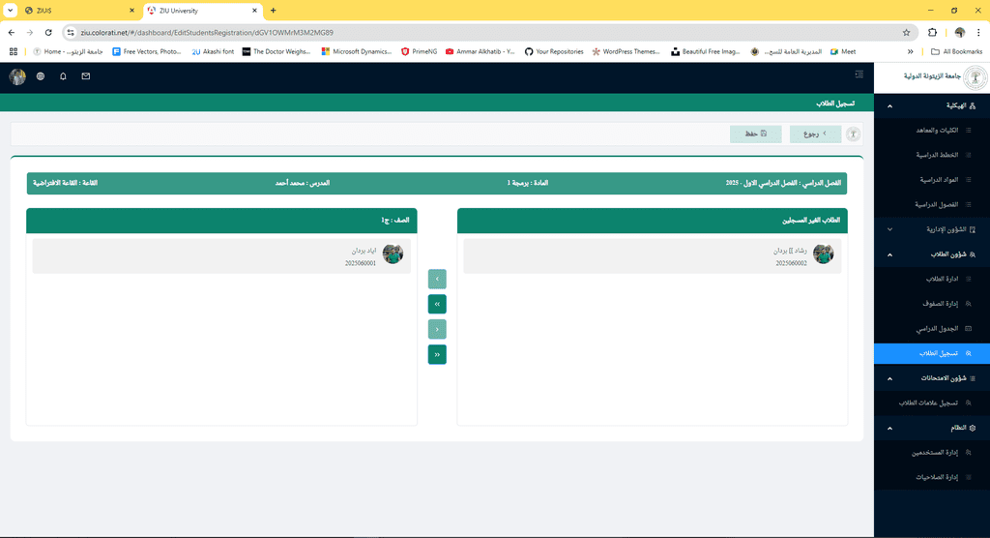Screen dimensions: 990x538
Task: Open الجدول الدراسي sidebar item
Action: coord(932,329)
